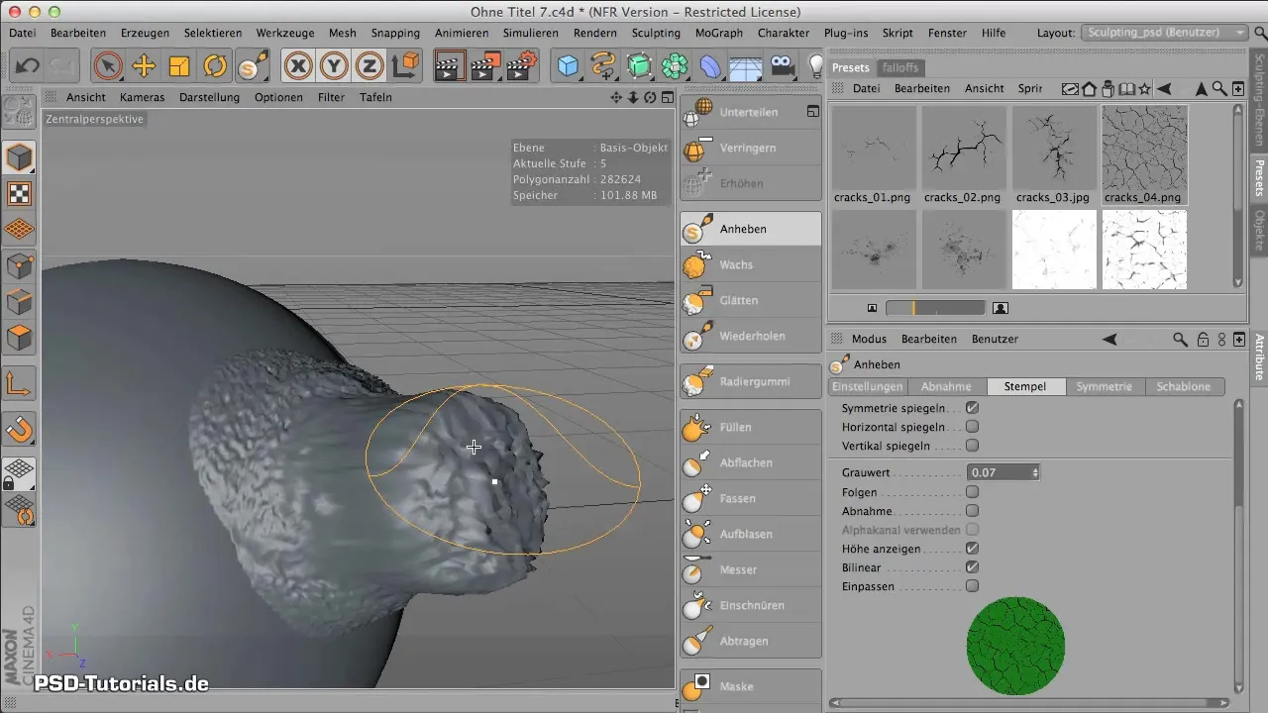Screen dimensions: 1268x713
Task: Toggle Symmetrie spiegeln checkbox
Action: tap(972, 408)
